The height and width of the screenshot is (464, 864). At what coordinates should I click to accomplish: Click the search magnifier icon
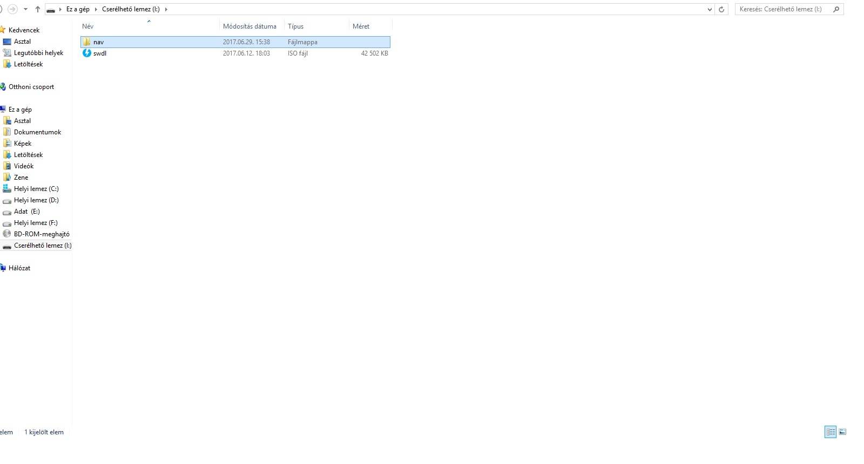[x=836, y=9]
